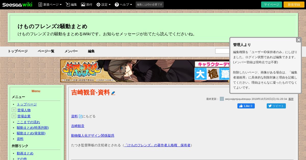
Task: Open the メンバー navigation tab
Action: [71, 51]
